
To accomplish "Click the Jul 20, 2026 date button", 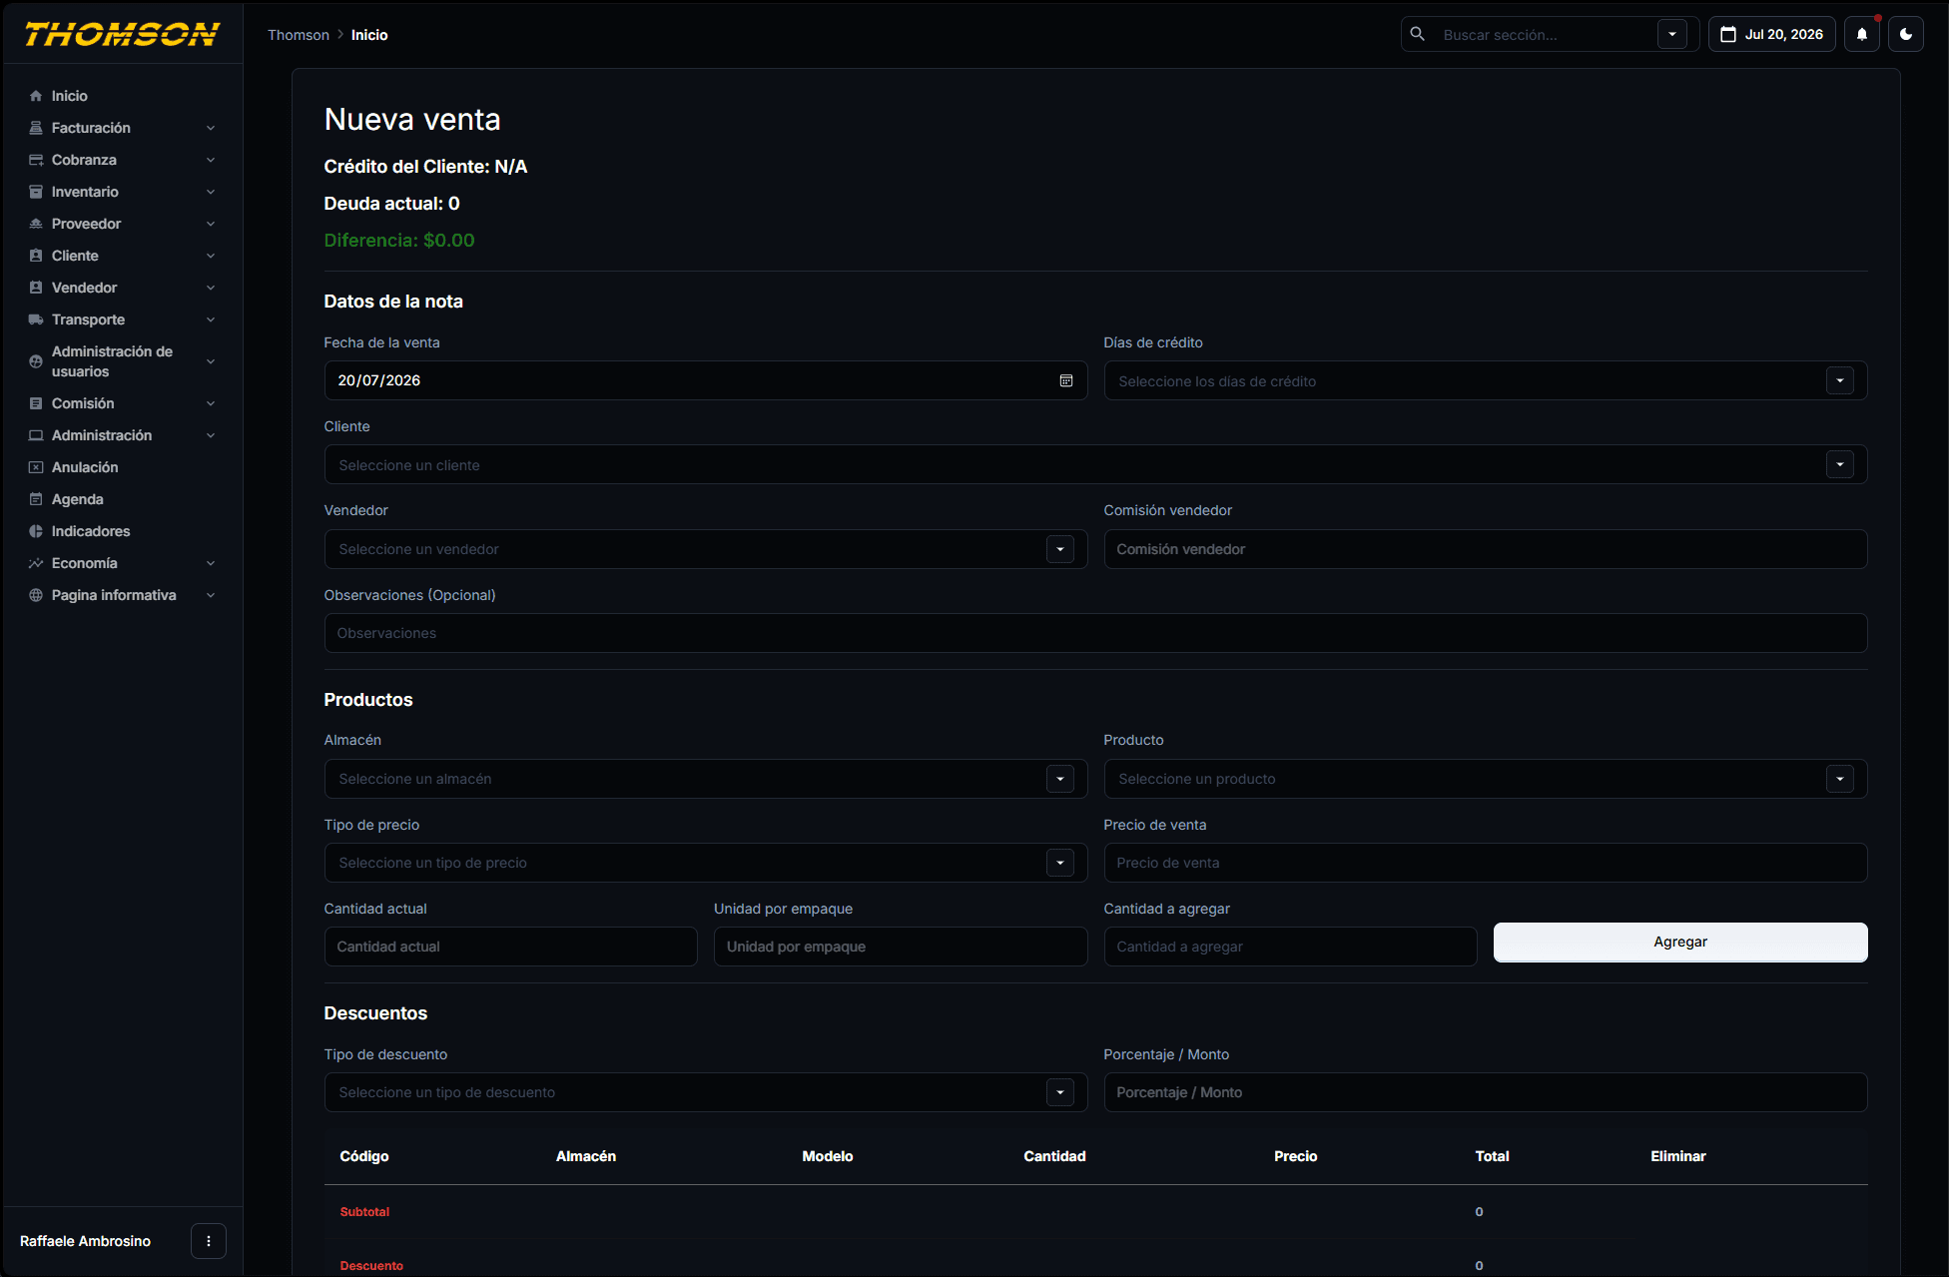I will point(1772,34).
